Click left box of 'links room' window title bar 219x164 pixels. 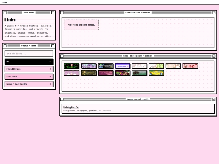pos(5,13)
